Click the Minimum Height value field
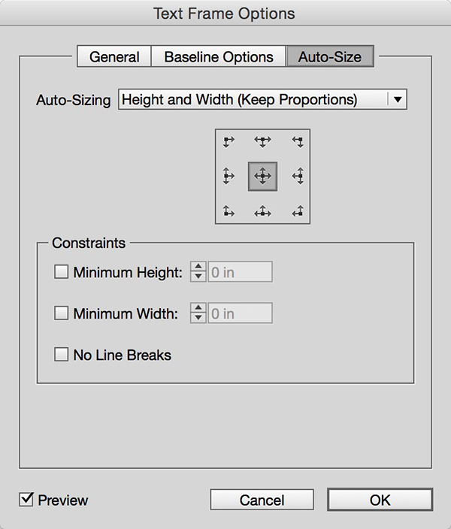 (240, 272)
